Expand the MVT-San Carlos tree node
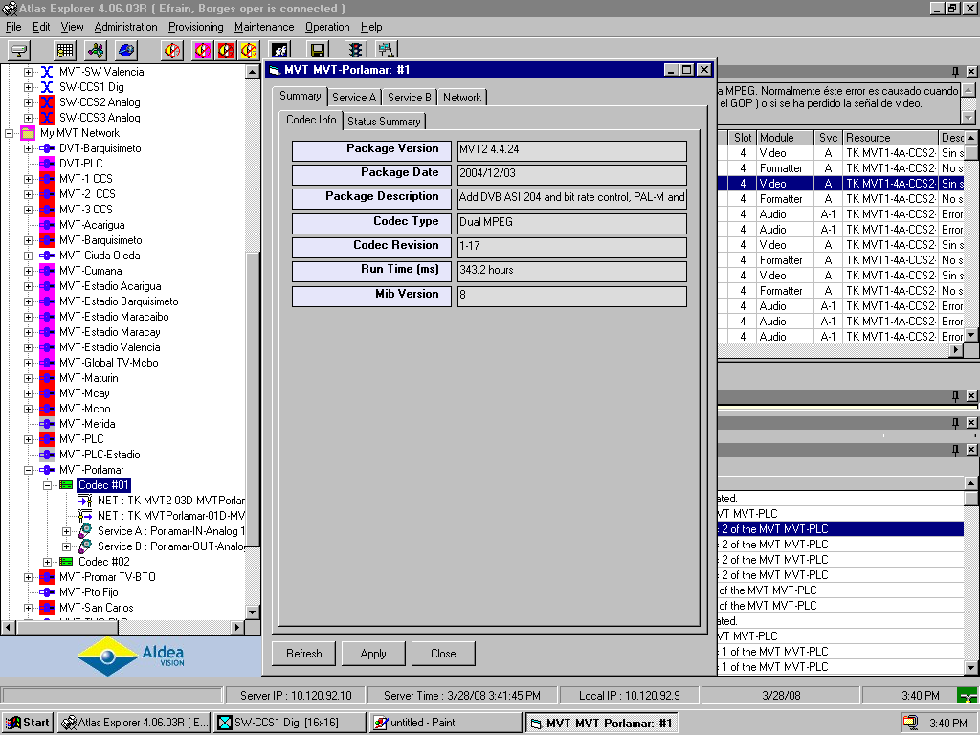The width and height of the screenshot is (980, 735). [x=29, y=608]
